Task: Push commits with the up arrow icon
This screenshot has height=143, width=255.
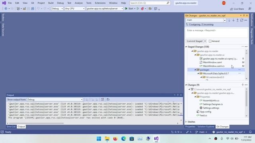Action: (x=237, y=20)
